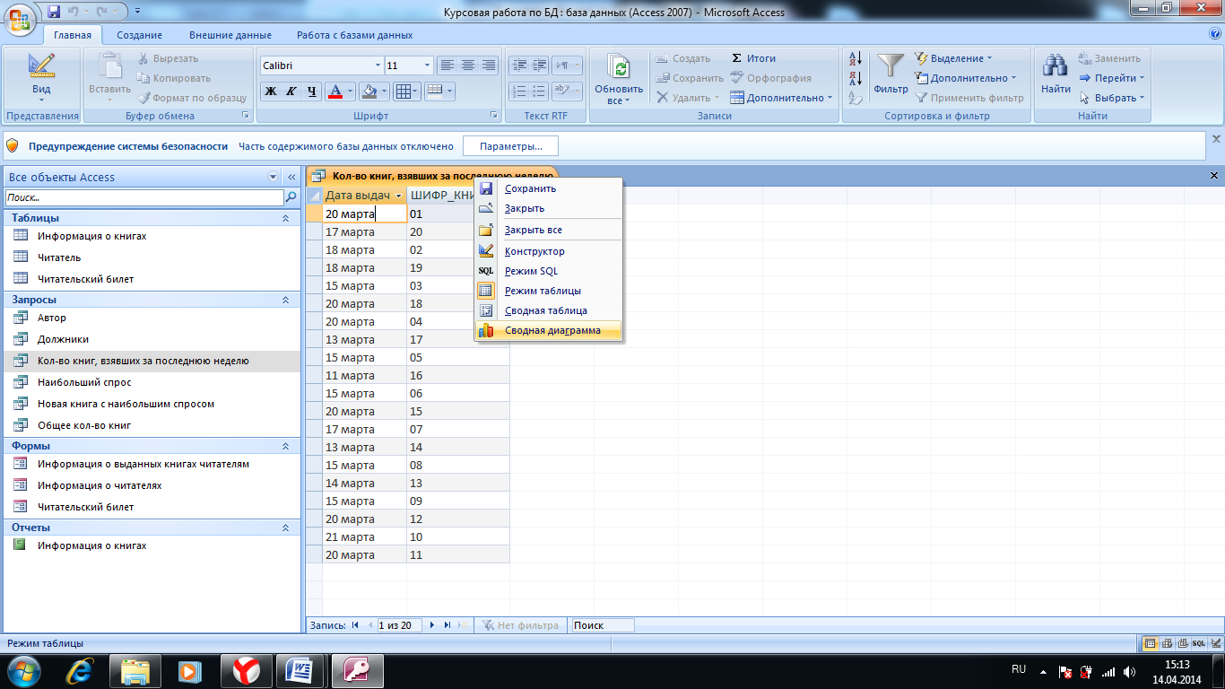Choose Закрыть in context menu
The width and height of the screenshot is (1225, 689).
[549, 208]
